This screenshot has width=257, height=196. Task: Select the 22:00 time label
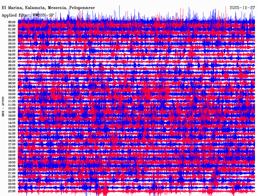[12, 180]
